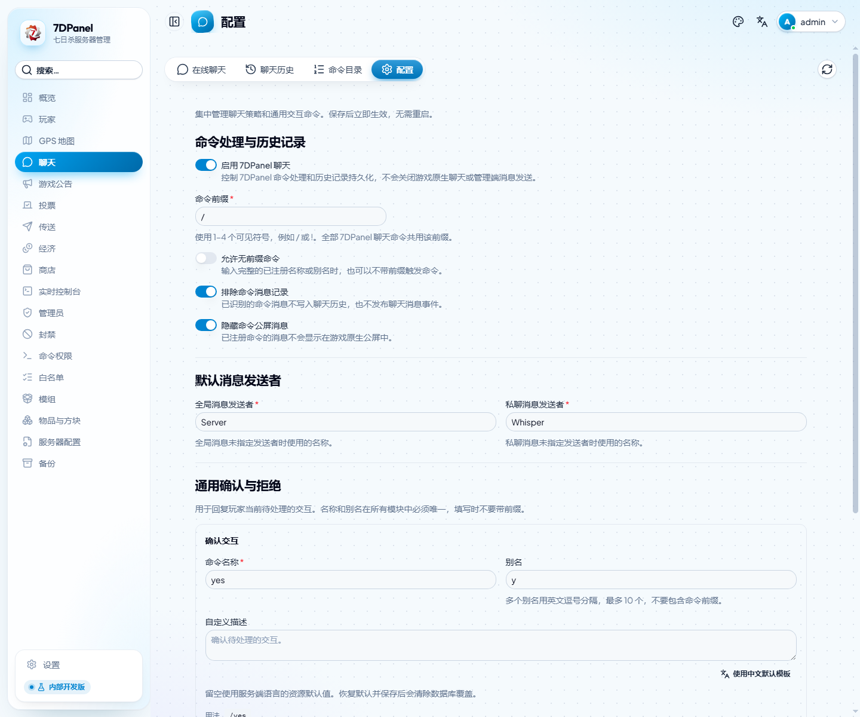860x717 pixels.
Task: Open 经济 economy page
Action: [x=79, y=249]
